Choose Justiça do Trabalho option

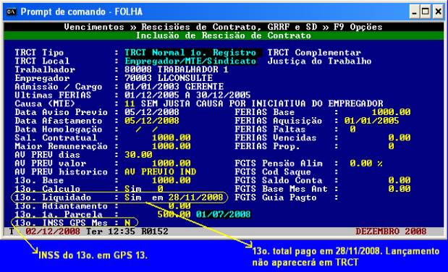coord(319,61)
